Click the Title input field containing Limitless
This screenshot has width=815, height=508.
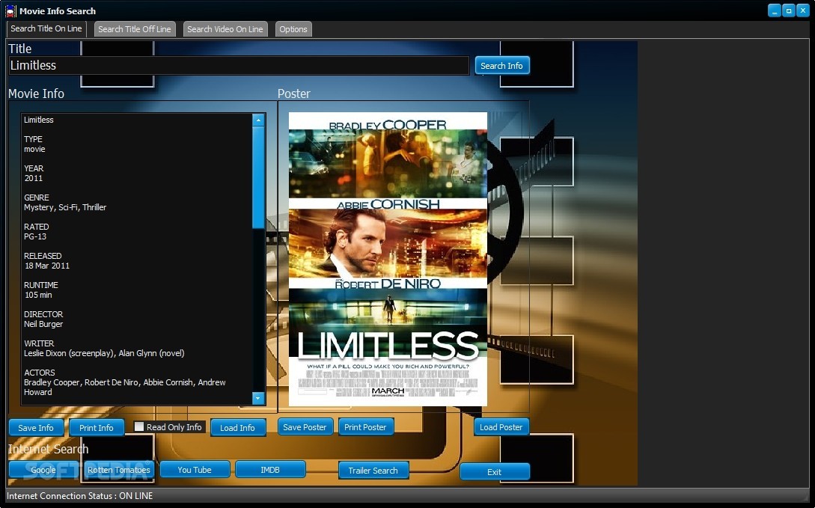(x=239, y=65)
